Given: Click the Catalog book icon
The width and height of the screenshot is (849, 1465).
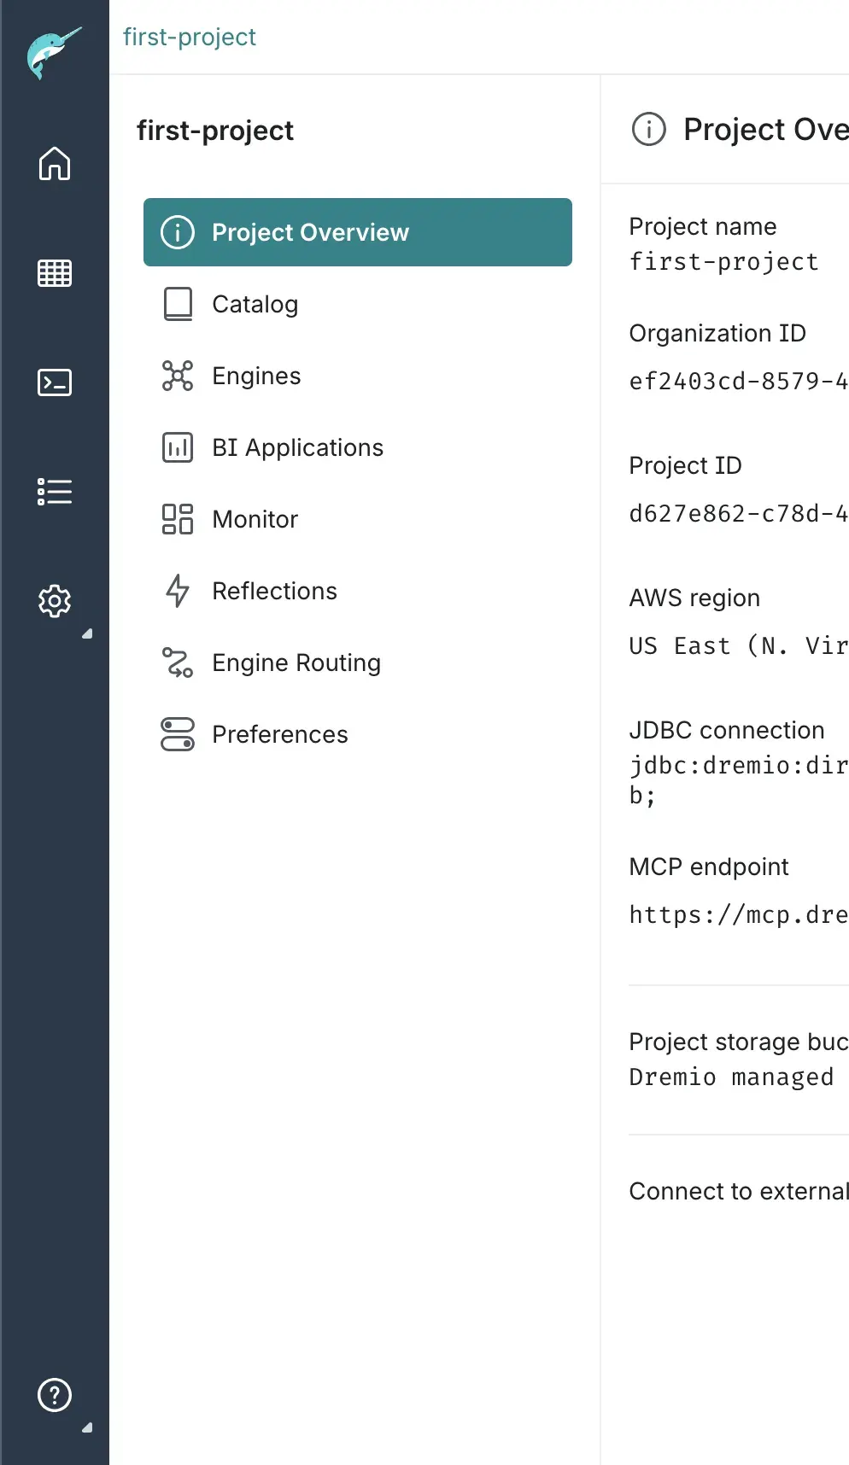Looking at the screenshot, I should pos(178,304).
